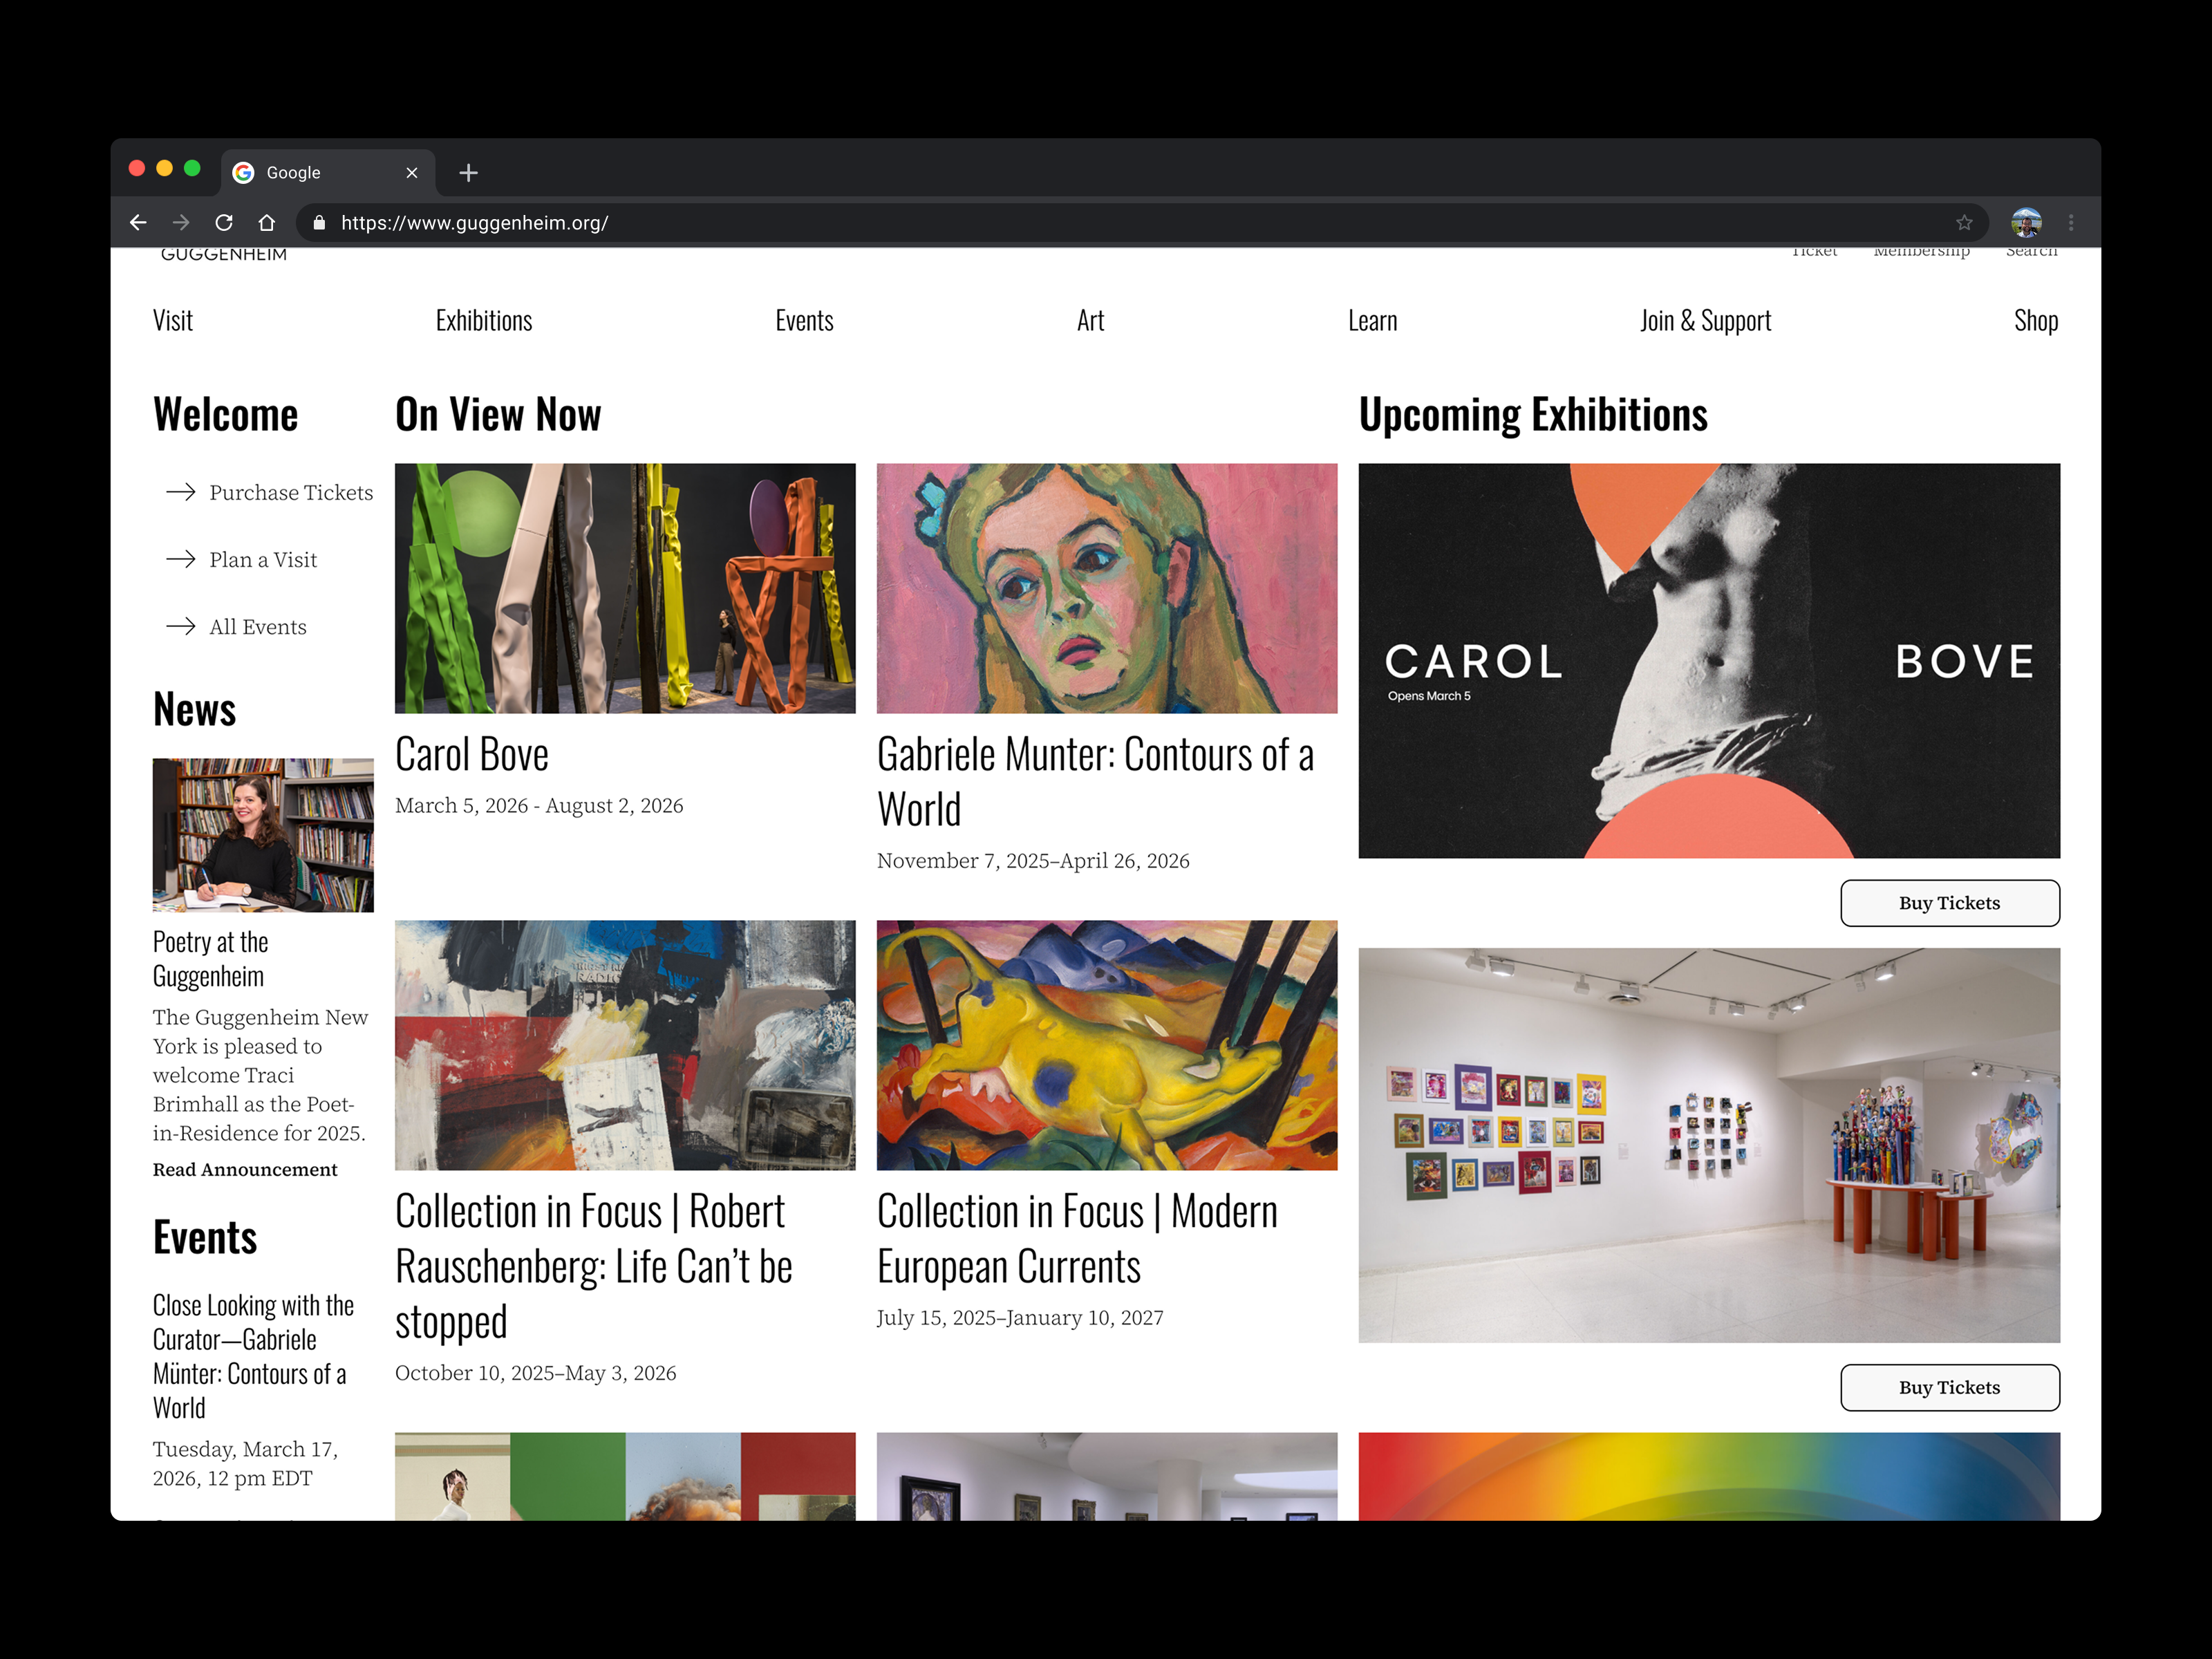2212x1659 pixels.
Task: Open the Search link in the header
Action: tap(2031, 251)
